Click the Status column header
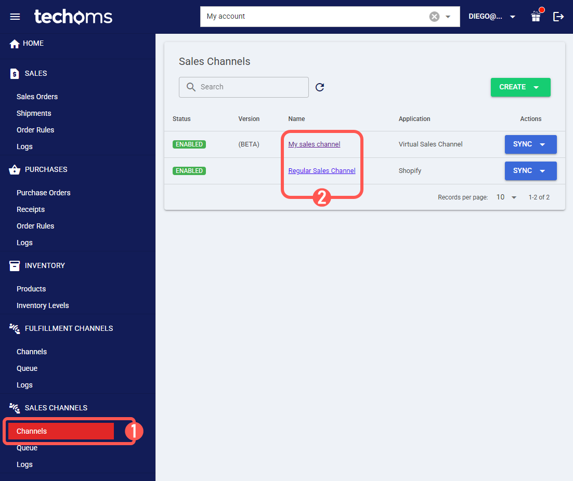Screen dimensions: 573x481 pos(181,118)
